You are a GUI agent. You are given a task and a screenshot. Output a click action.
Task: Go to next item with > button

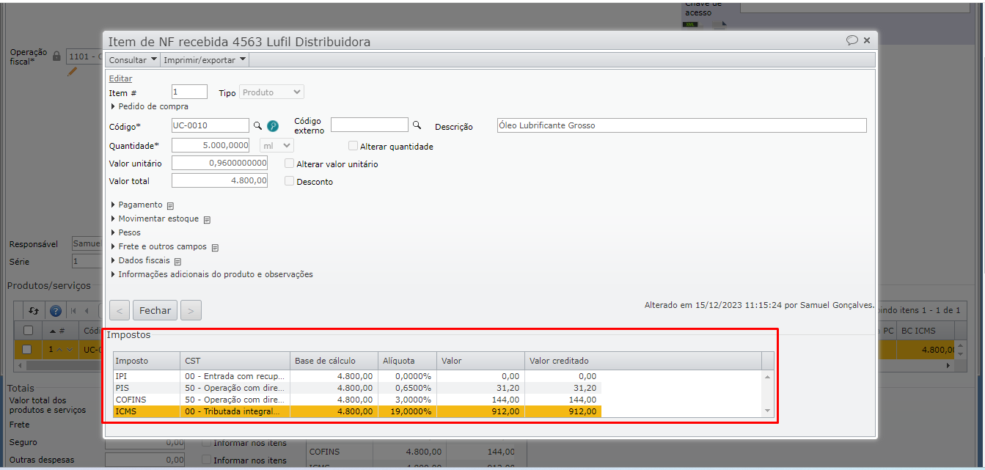click(191, 311)
